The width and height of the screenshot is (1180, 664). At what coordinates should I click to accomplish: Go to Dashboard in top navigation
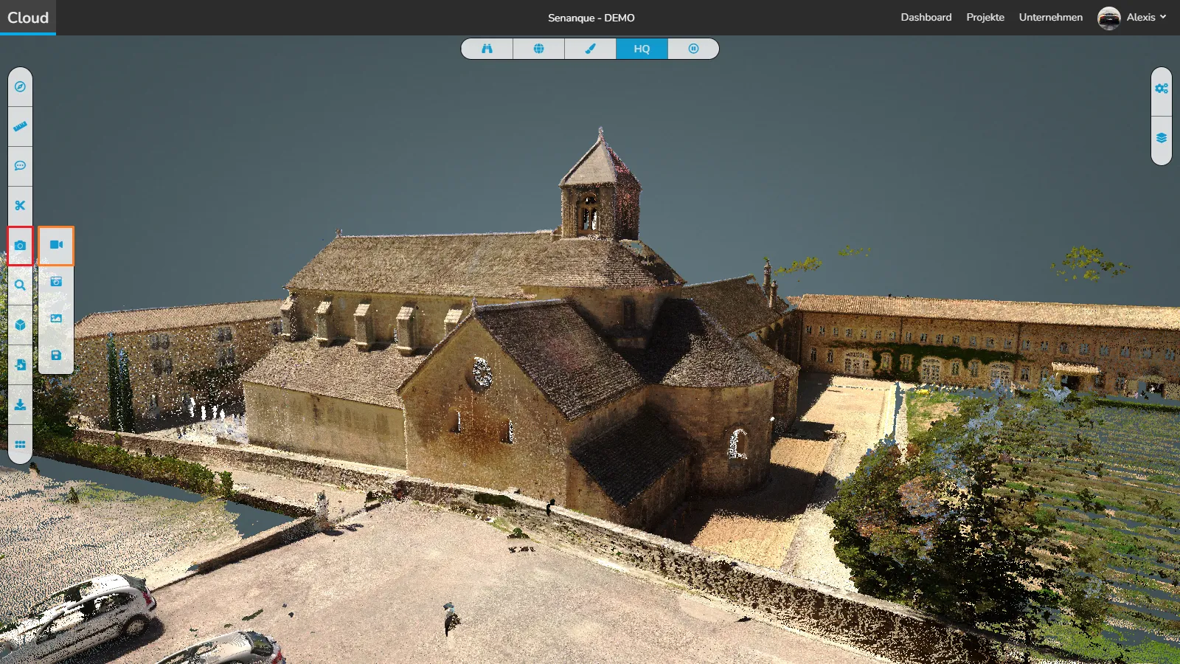click(x=926, y=18)
